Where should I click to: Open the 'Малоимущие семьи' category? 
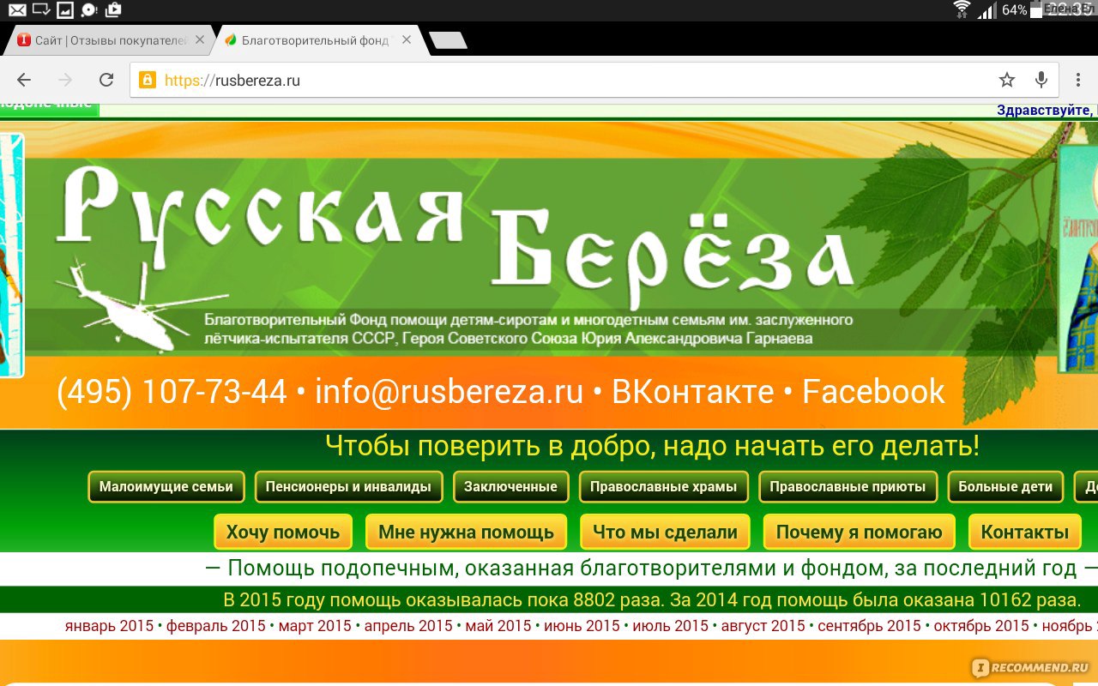click(x=166, y=487)
